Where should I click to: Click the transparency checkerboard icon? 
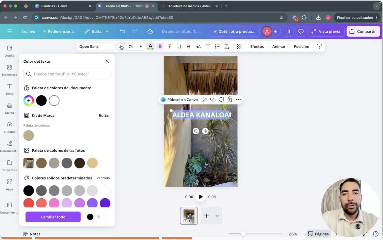[239, 47]
